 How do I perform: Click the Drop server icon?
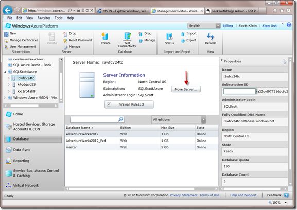(65, 34)
